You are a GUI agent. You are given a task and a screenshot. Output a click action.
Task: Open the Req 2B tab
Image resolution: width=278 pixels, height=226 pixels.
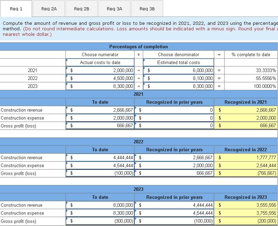click(x=81, y=9)
